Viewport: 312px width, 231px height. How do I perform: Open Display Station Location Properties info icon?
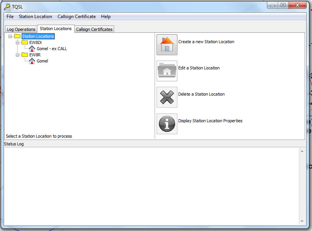(167, 124)
